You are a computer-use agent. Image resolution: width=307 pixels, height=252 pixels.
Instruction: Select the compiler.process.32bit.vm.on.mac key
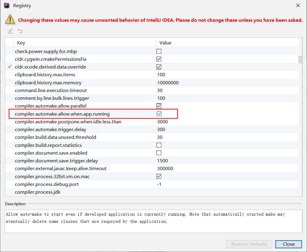coord(52,176)
